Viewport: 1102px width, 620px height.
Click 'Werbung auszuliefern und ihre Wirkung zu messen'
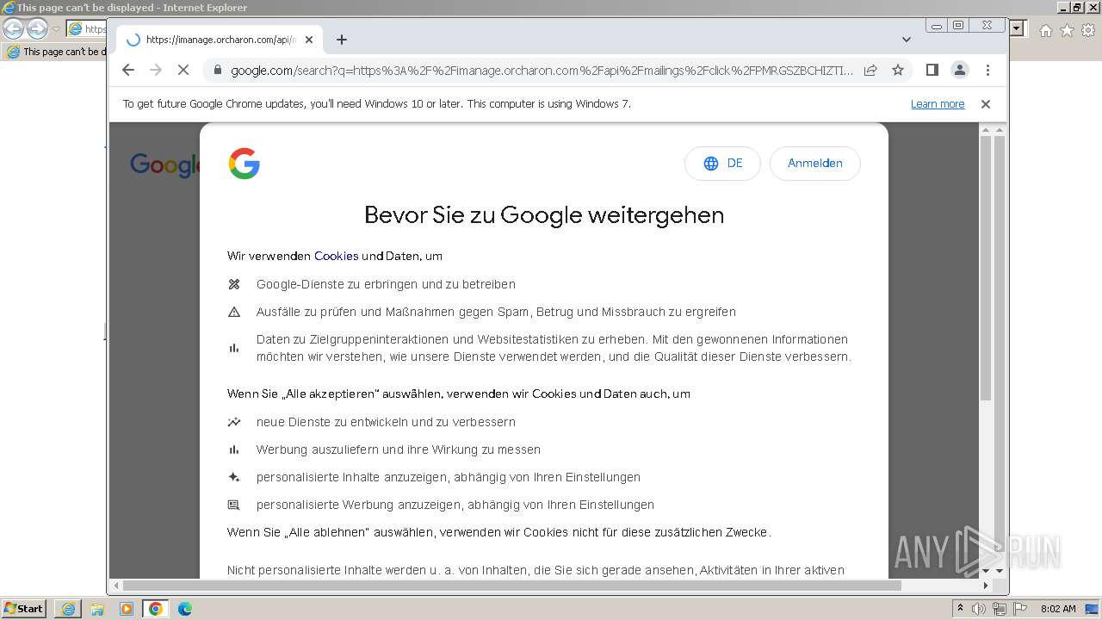click(x=399, y=449)
